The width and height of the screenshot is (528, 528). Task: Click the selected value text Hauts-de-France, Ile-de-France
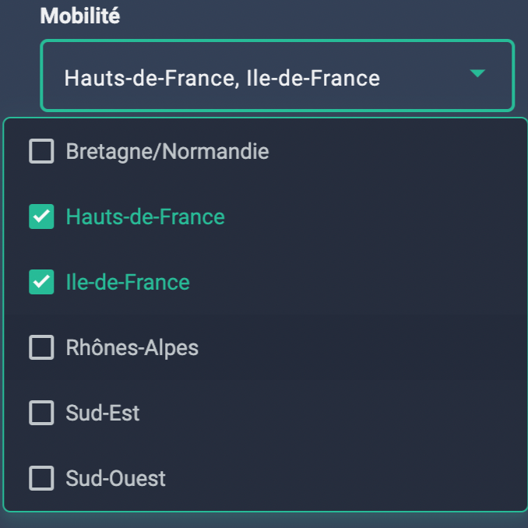[x=222, y=78]
